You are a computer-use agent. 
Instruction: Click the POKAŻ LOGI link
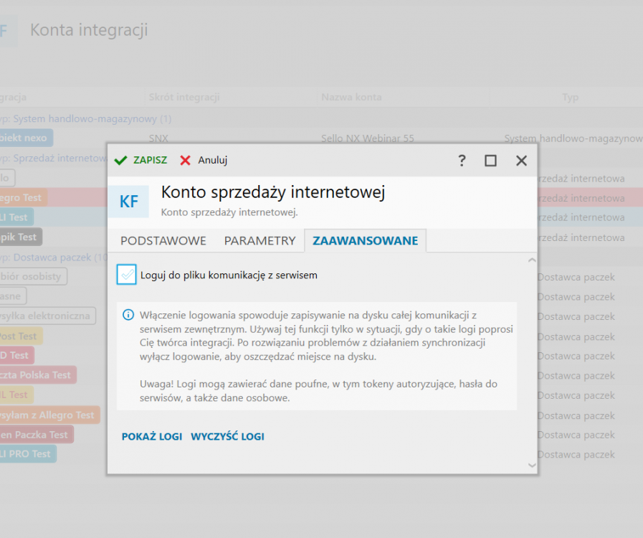[152, 436]
